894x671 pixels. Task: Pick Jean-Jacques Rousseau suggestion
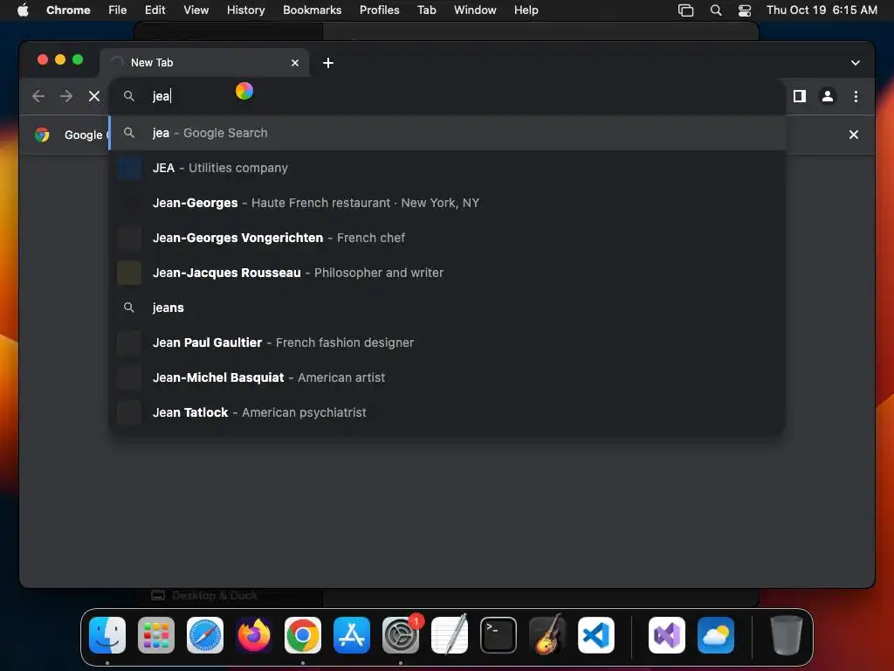448,273
